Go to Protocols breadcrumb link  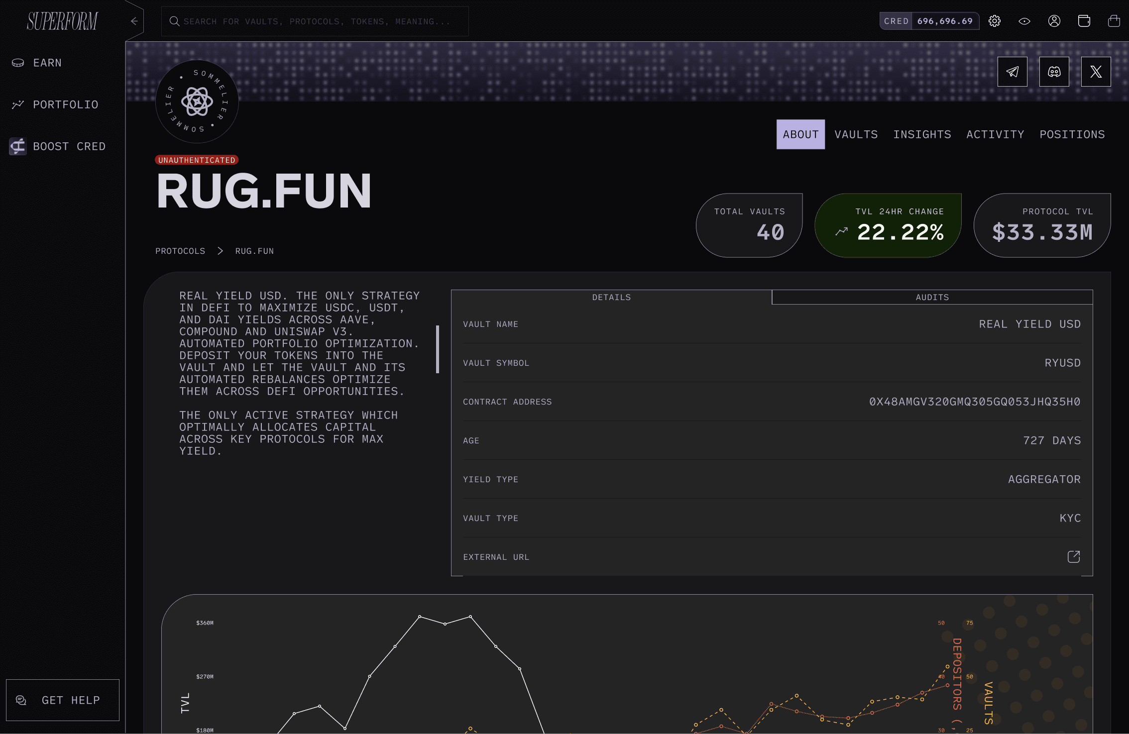click(x=180, y=251)
